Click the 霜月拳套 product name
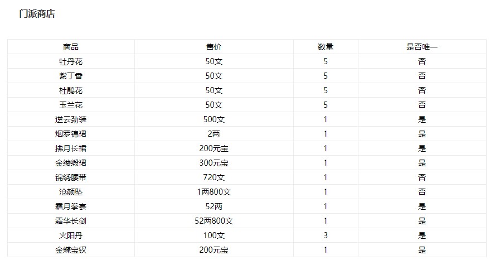Viewport: 490px width, 265px height. click(x=71, y=206)
